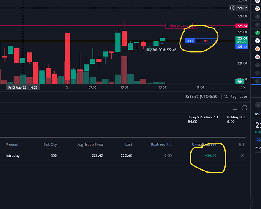
Task: Toggle log scale mode
Action: coord(234,97)
